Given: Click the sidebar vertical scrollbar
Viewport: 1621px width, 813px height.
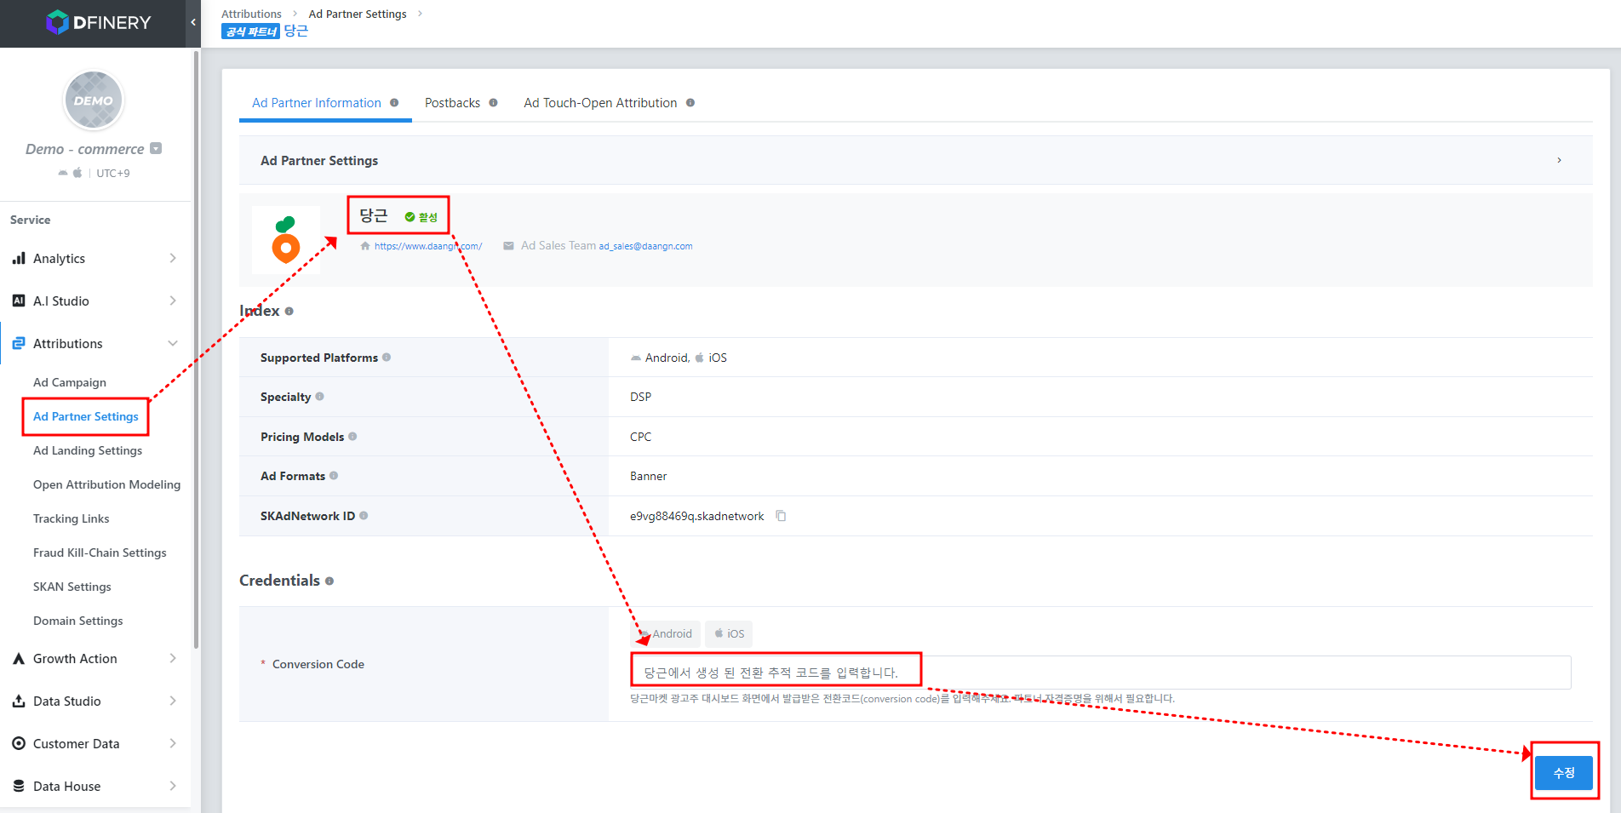Looking at the screenshot, I should point(197,349).
